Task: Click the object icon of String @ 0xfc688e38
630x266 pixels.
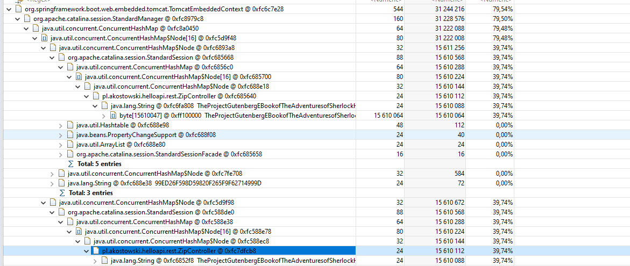Action: click(61, 183)
